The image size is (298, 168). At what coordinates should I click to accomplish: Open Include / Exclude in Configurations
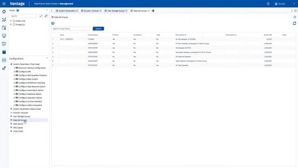coord(20,113)
